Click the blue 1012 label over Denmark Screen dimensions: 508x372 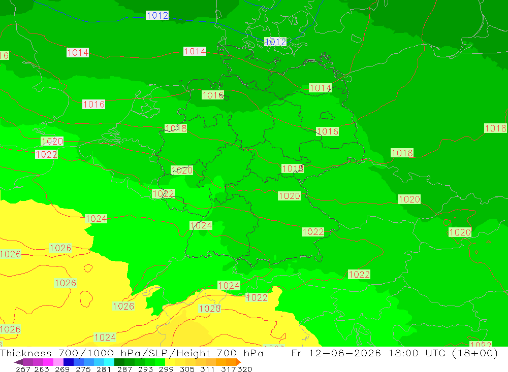pos(275,42)
